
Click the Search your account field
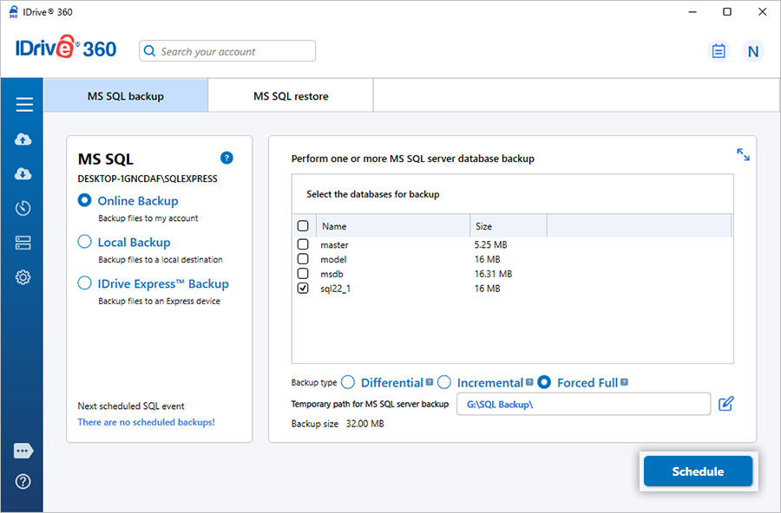pos(227,51)
